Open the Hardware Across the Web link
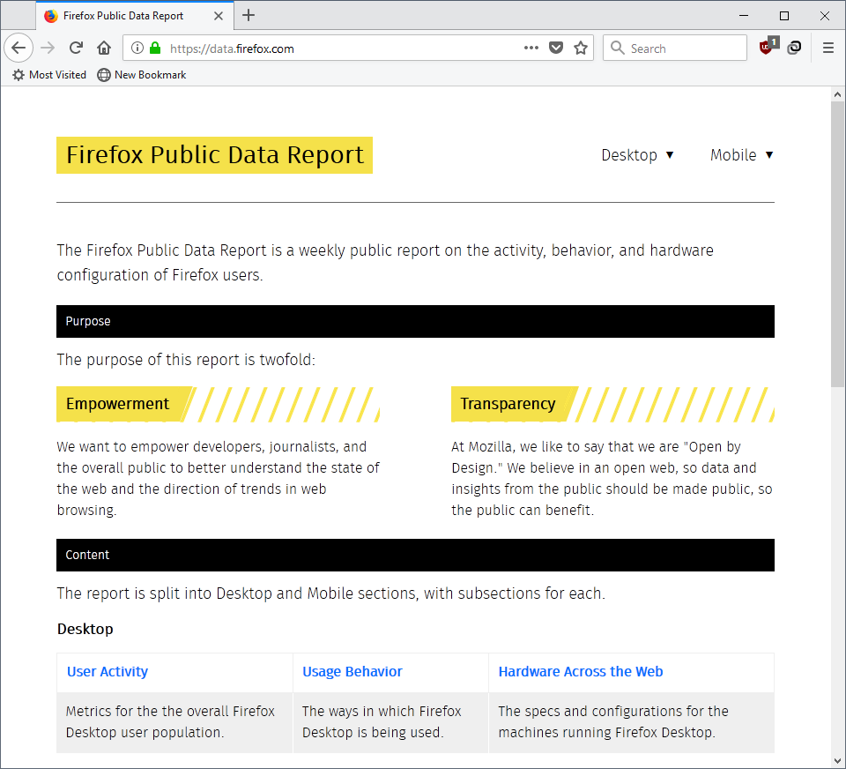The image size is (846, 769). (581, 671)
